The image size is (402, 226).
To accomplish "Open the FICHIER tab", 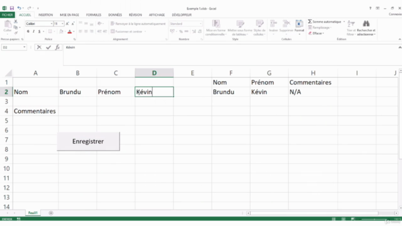I will pos(8,15).
